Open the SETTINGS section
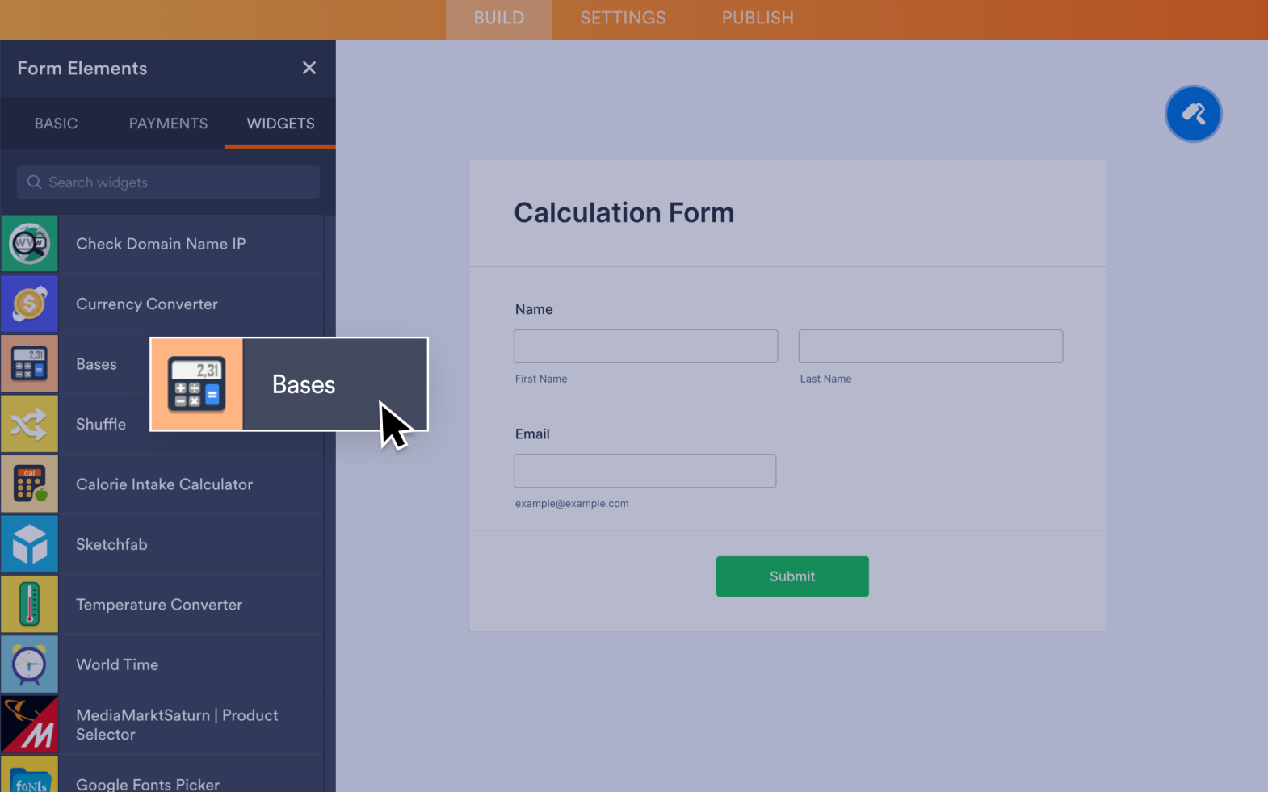The width and height of the screenshot is (1268, 792). point(623,17)
